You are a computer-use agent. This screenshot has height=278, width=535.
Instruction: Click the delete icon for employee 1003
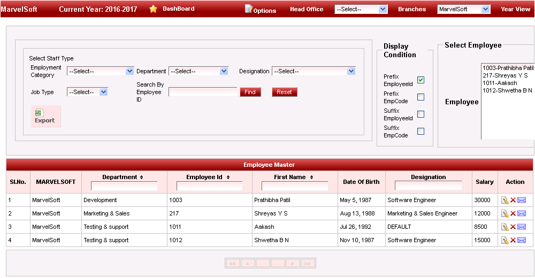click(x=513, y=200)
